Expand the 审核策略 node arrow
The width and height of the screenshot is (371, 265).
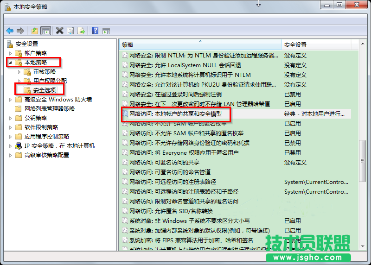tap(19, 72)
